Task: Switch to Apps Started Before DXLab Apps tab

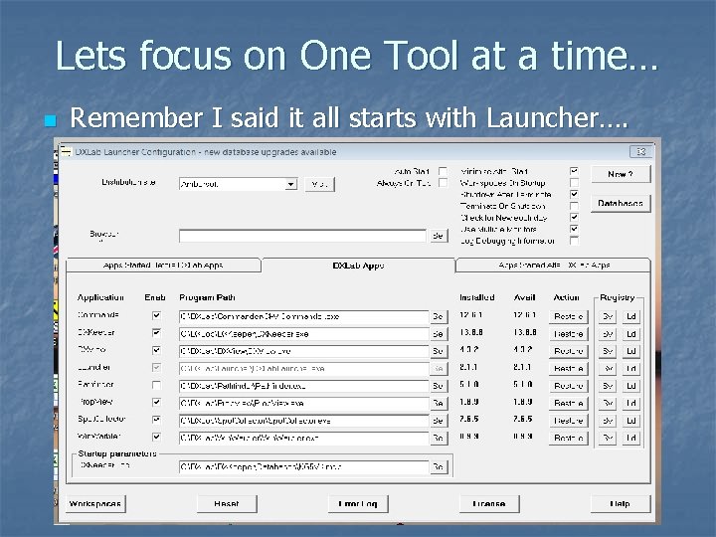Action: (163, 266)
